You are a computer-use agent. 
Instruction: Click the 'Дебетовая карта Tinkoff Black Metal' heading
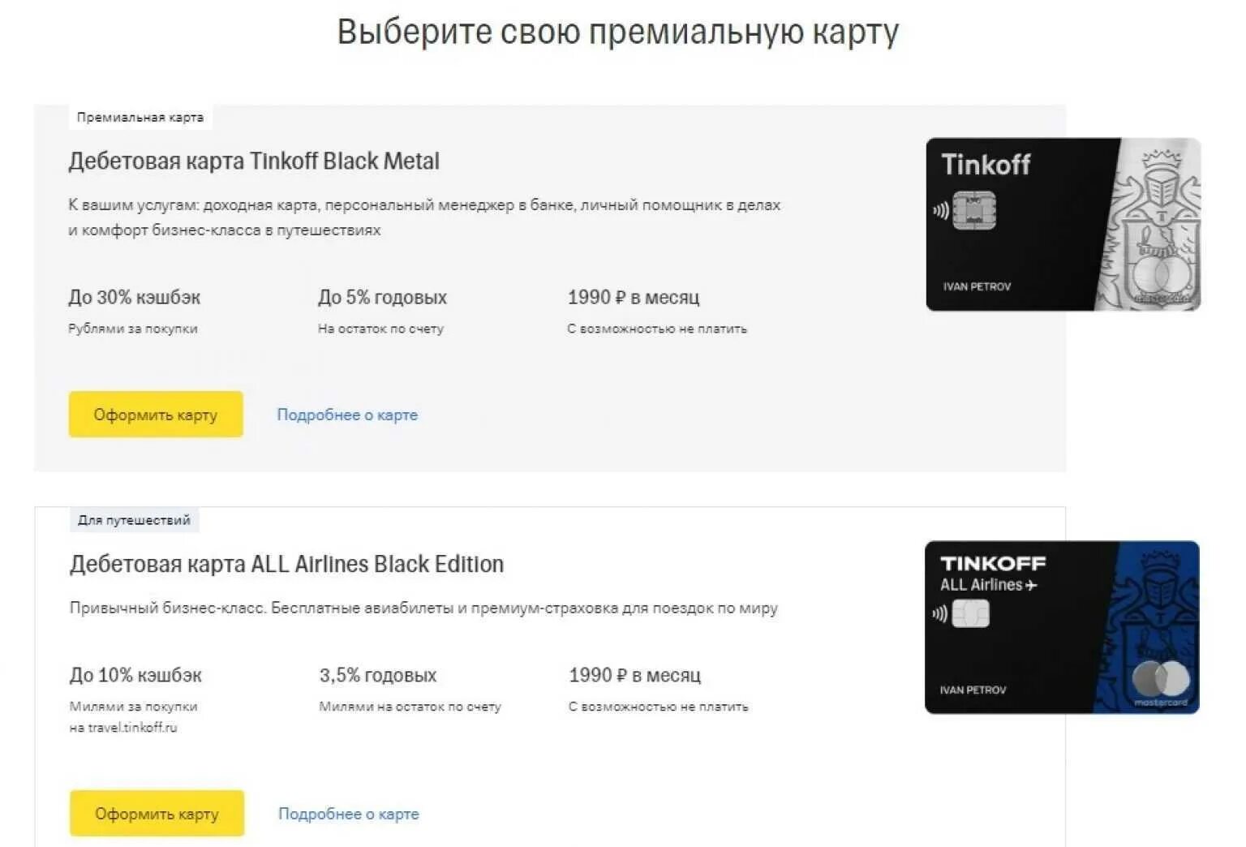(x=254, y=161)
